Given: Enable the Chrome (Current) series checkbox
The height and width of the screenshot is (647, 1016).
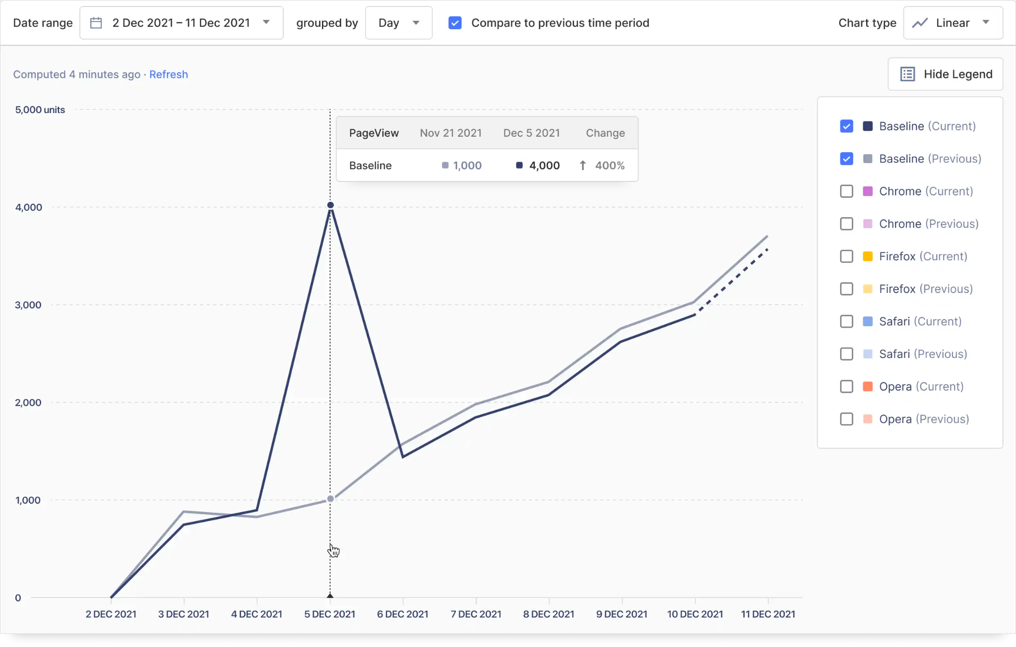Looking at the screenshot, I should point(846,191).
